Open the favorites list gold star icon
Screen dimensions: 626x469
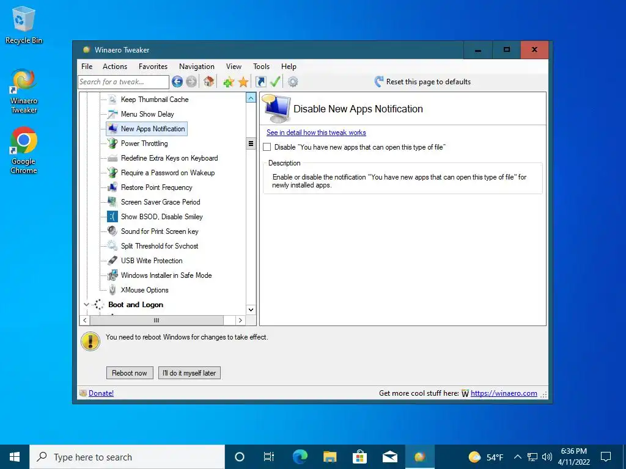pos(243,82)
